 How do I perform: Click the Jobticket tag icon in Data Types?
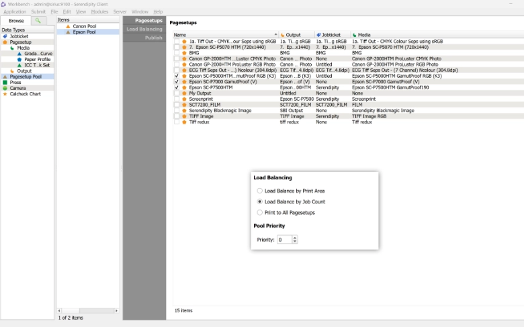[x=5, y=36]
